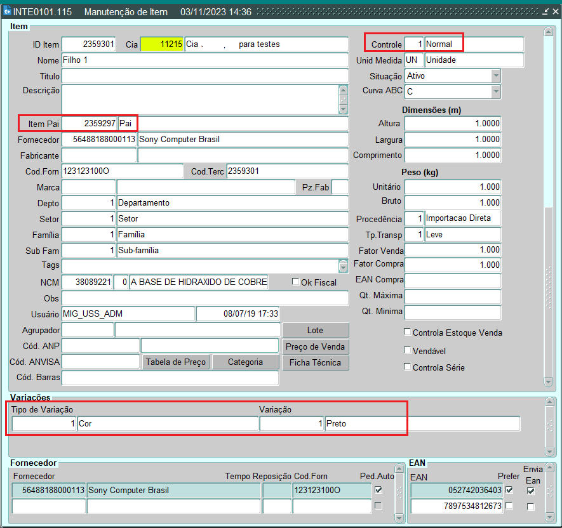Viewport: 562px width, 528px height.
Task: Click scroll-up arrow of EAN panel
Action: 549,468
